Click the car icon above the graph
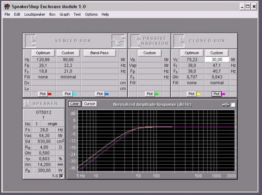Image resolution: width=262 pixels, height=195 pixels. click(226, 104)
